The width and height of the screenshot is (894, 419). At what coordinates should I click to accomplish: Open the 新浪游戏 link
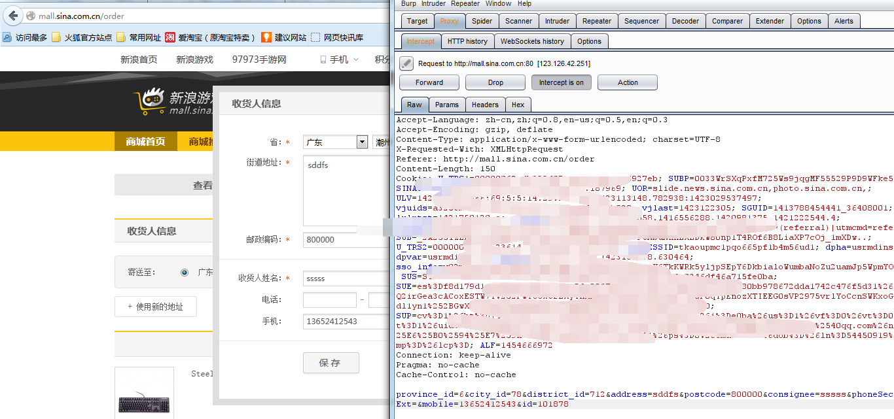point(194,59)
